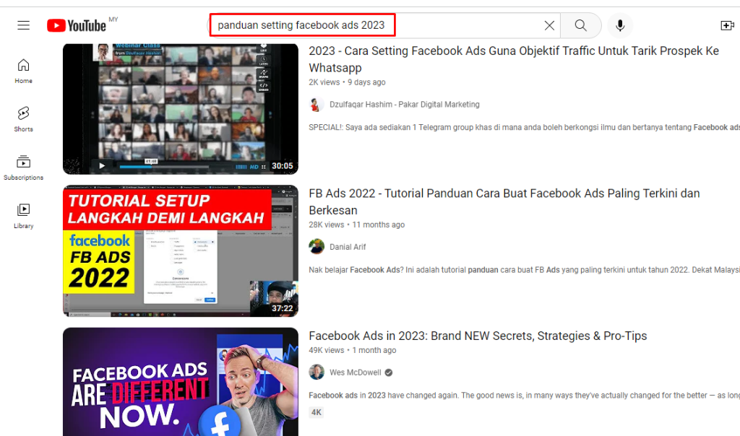The height and width of the screenshot is (436, 740).
Task: Open the 'FB ADS 2022' tutorial thumbnail
Action: coord(180,250)
